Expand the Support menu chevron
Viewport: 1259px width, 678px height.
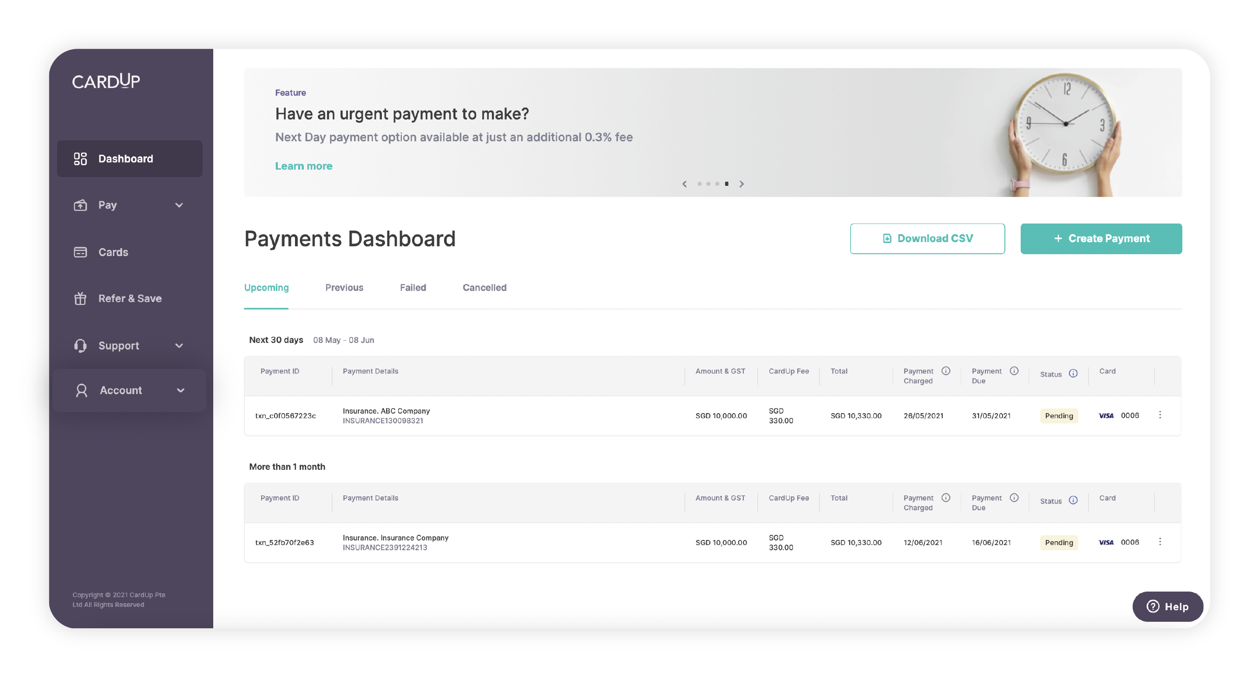[179, 346]
